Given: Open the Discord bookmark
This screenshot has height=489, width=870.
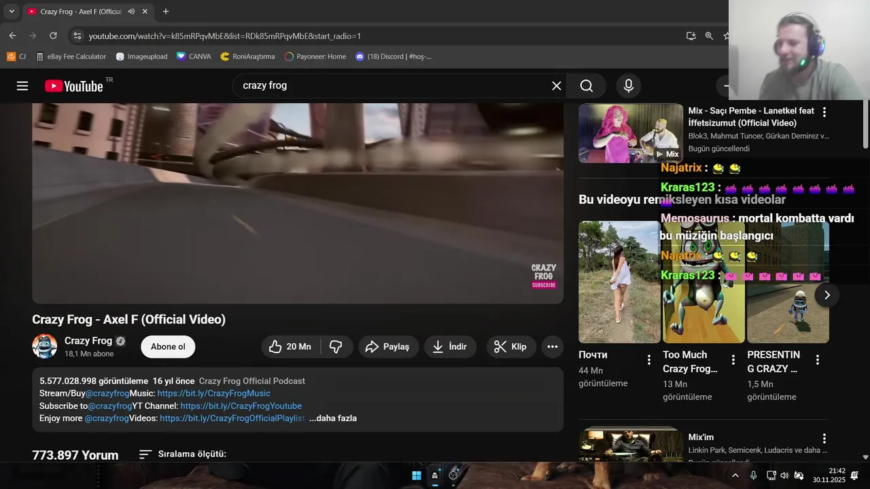Looking at the screenshot, I should pos(394,56).
